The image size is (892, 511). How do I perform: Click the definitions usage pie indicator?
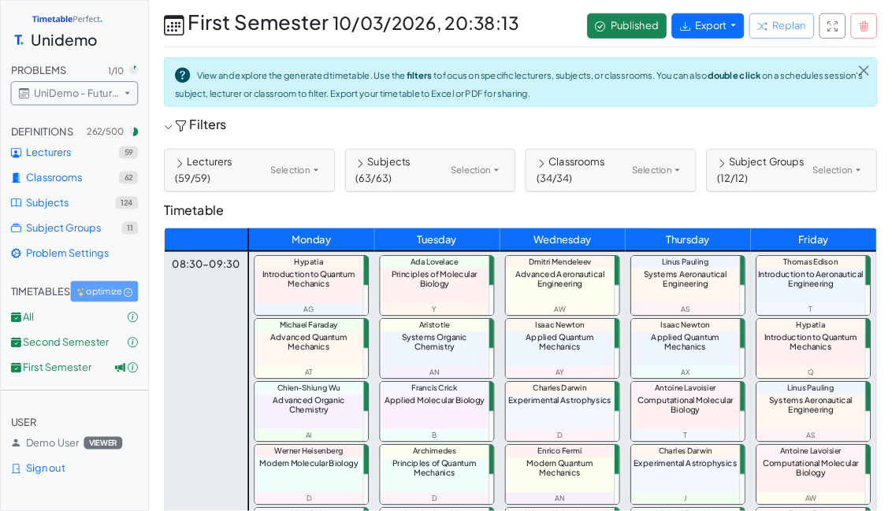click(x=135, y=131)
